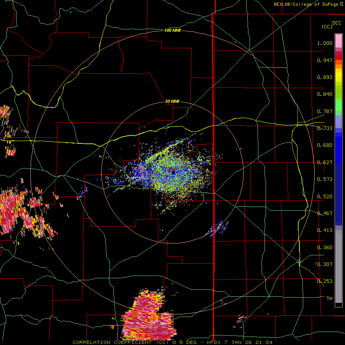
Task: Select the 0.467 legend value
Action: 325,214
